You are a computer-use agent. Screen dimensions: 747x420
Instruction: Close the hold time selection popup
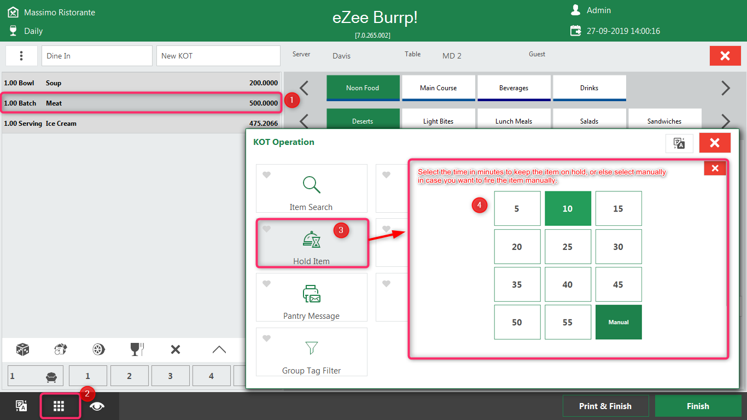coord(715,168)
